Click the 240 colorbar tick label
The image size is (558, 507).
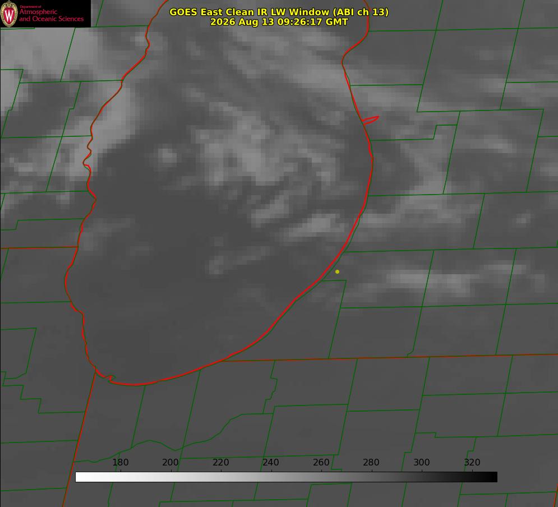[271, 462]
